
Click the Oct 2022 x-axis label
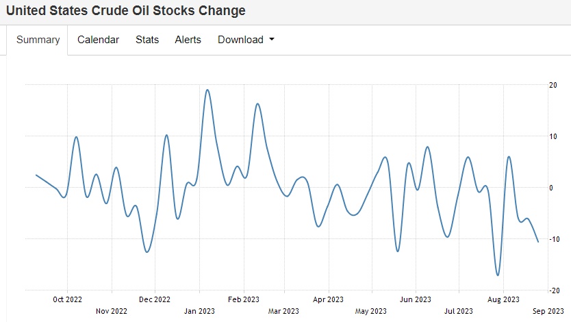click(x=67, y=299)
